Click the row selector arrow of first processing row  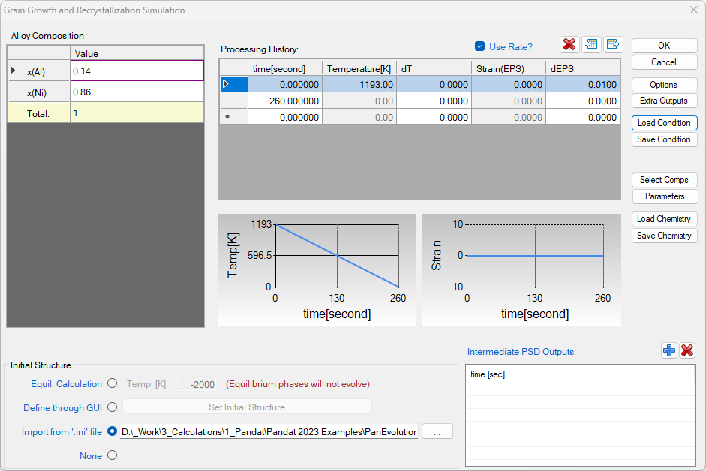[x=225, y=85]
